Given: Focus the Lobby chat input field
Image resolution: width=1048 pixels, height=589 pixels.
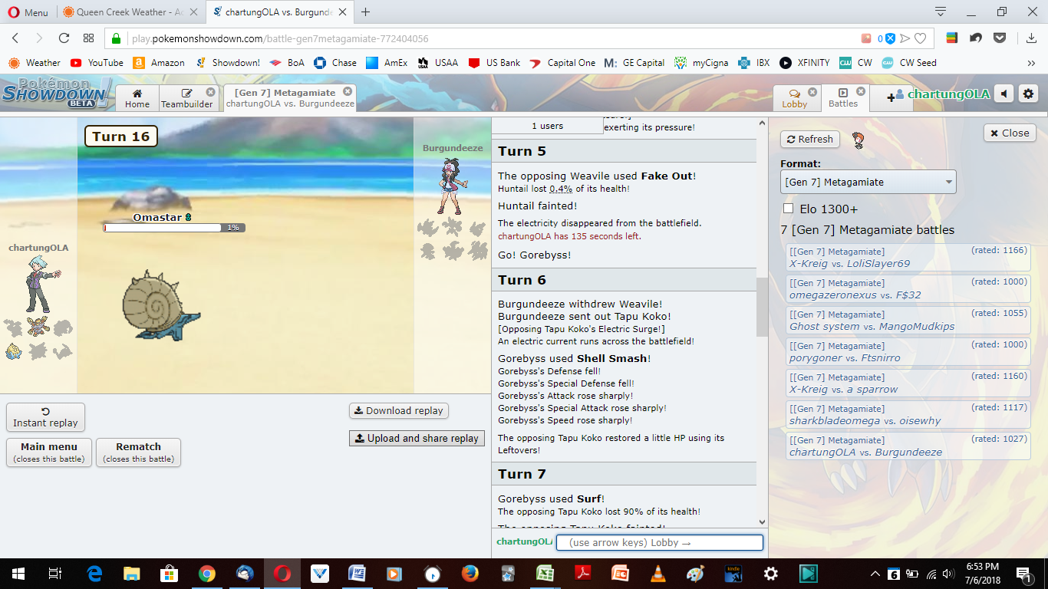Looking at the screenshot, I should [660, 543].
